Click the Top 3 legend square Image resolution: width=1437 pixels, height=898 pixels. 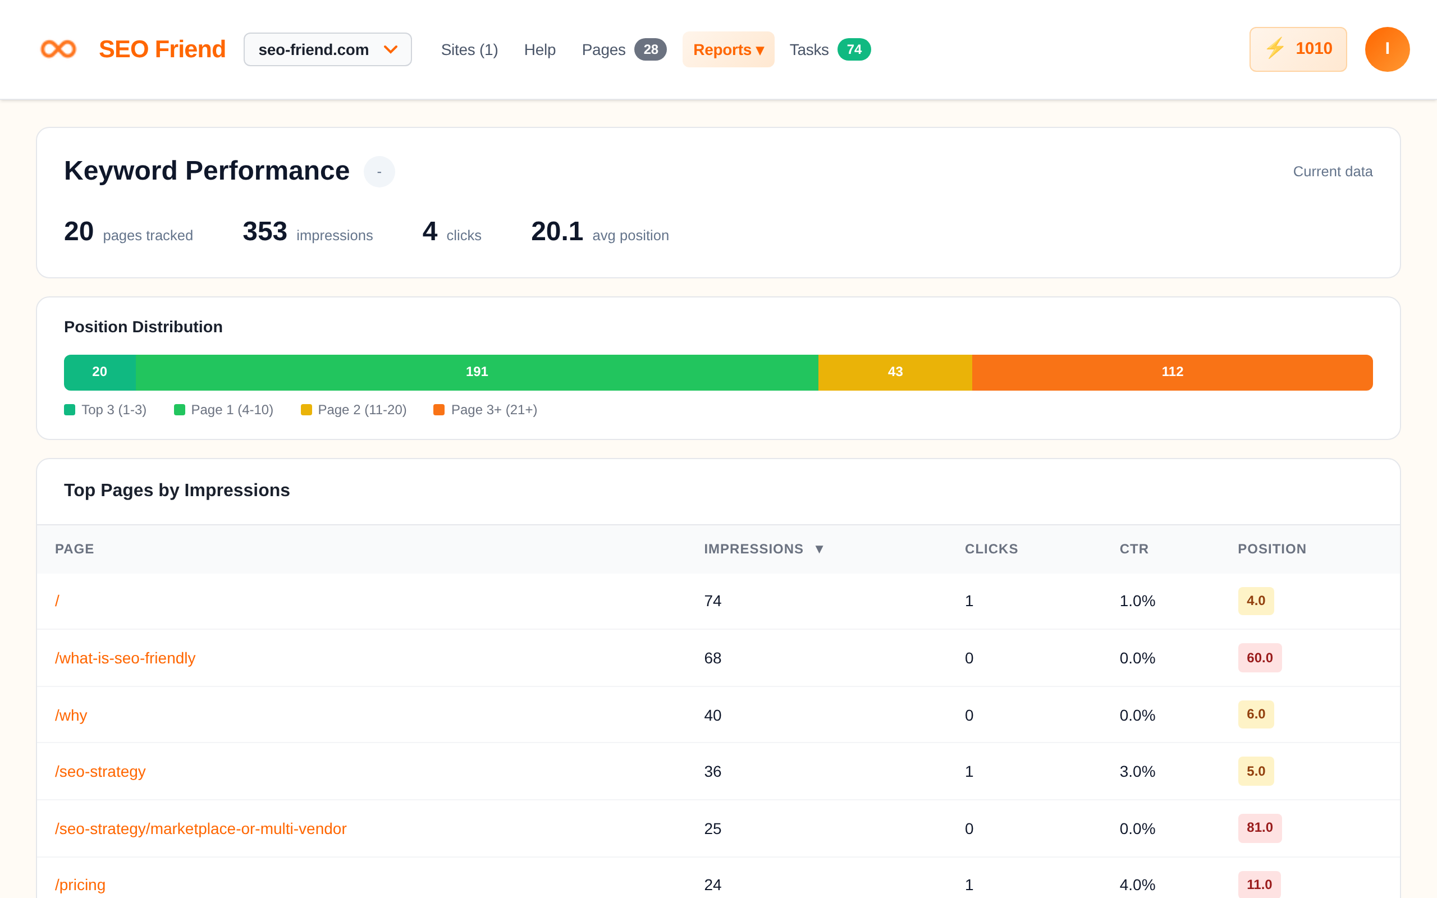point(70,410)
